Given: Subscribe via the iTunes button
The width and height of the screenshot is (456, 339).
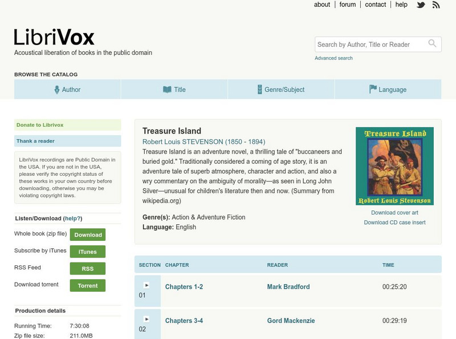Looking at the screenshot, I should point(88,252).
